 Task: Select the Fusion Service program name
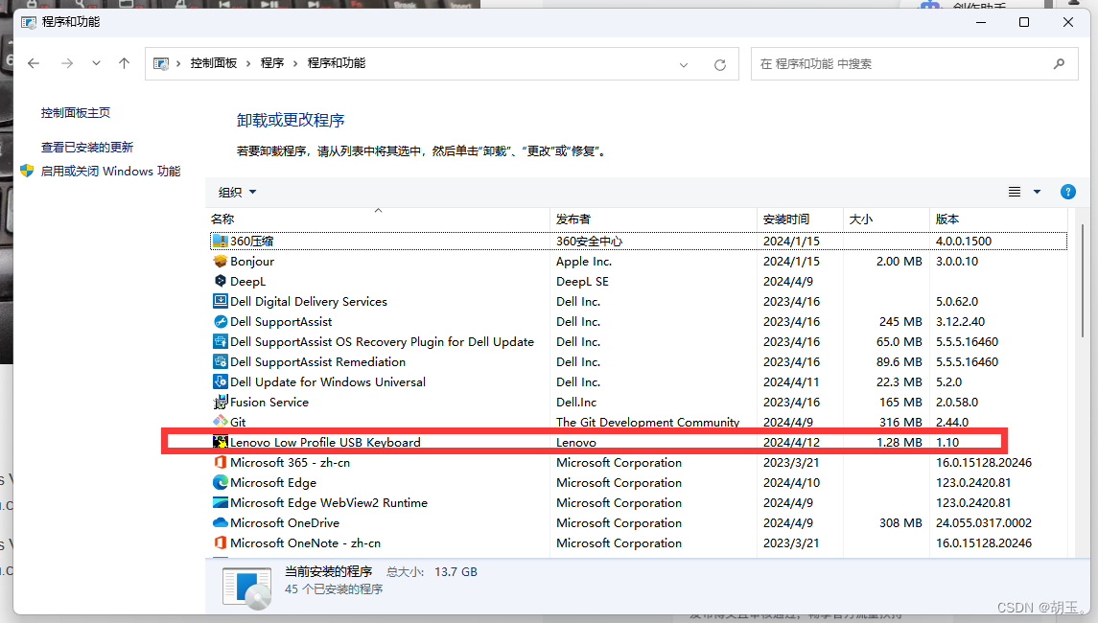pos(269,402)
